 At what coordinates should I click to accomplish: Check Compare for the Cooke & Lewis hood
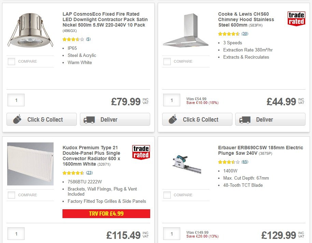pos(167,61)
